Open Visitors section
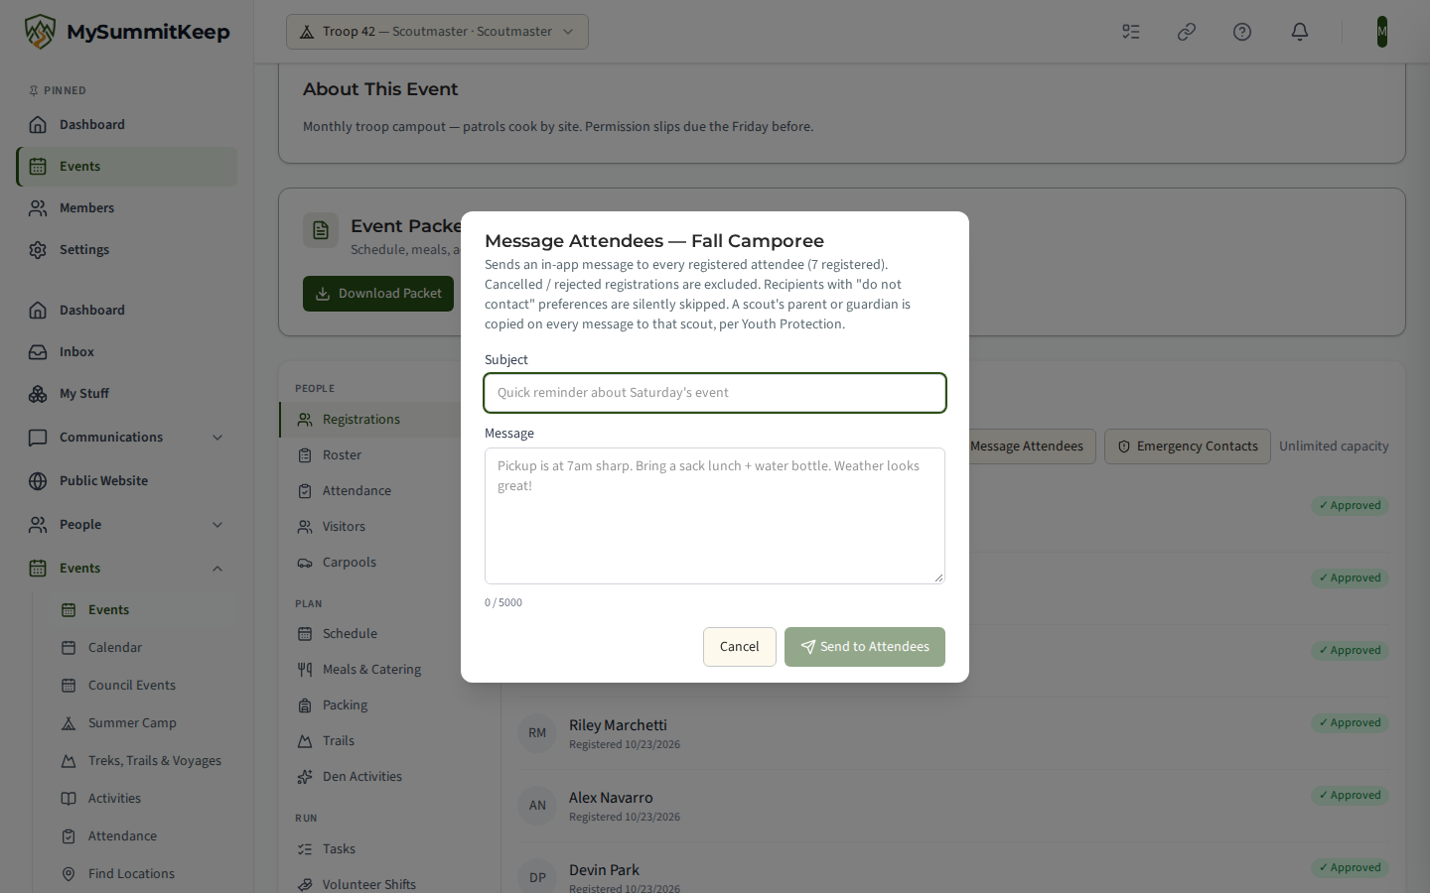The image size is (1430, 893). click(x=389, y=527)
